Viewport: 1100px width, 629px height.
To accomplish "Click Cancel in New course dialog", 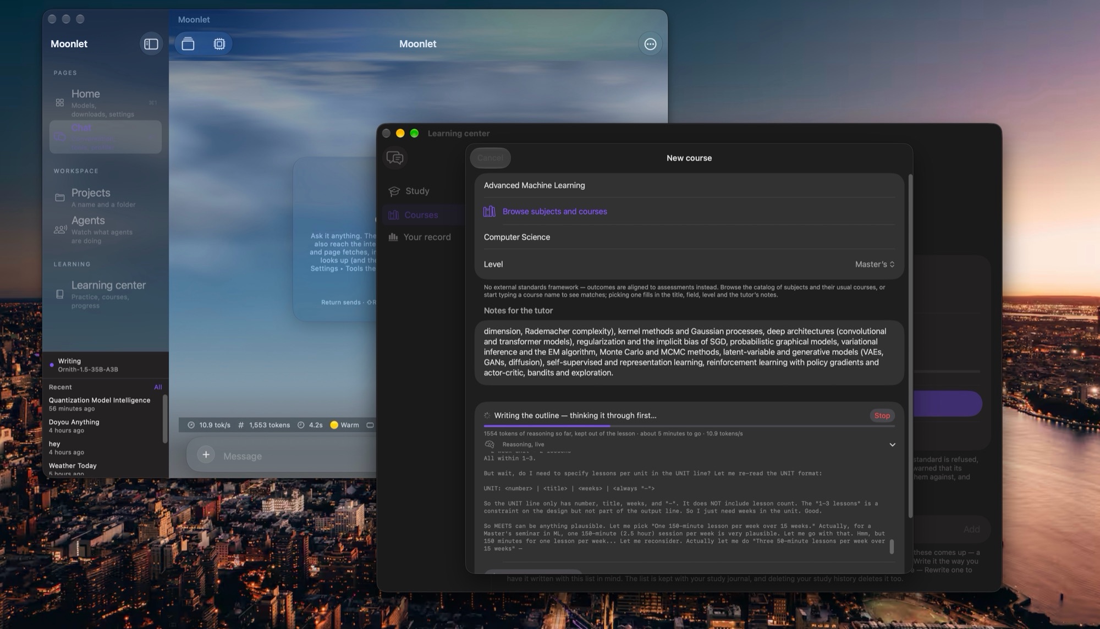I will 490,158.
